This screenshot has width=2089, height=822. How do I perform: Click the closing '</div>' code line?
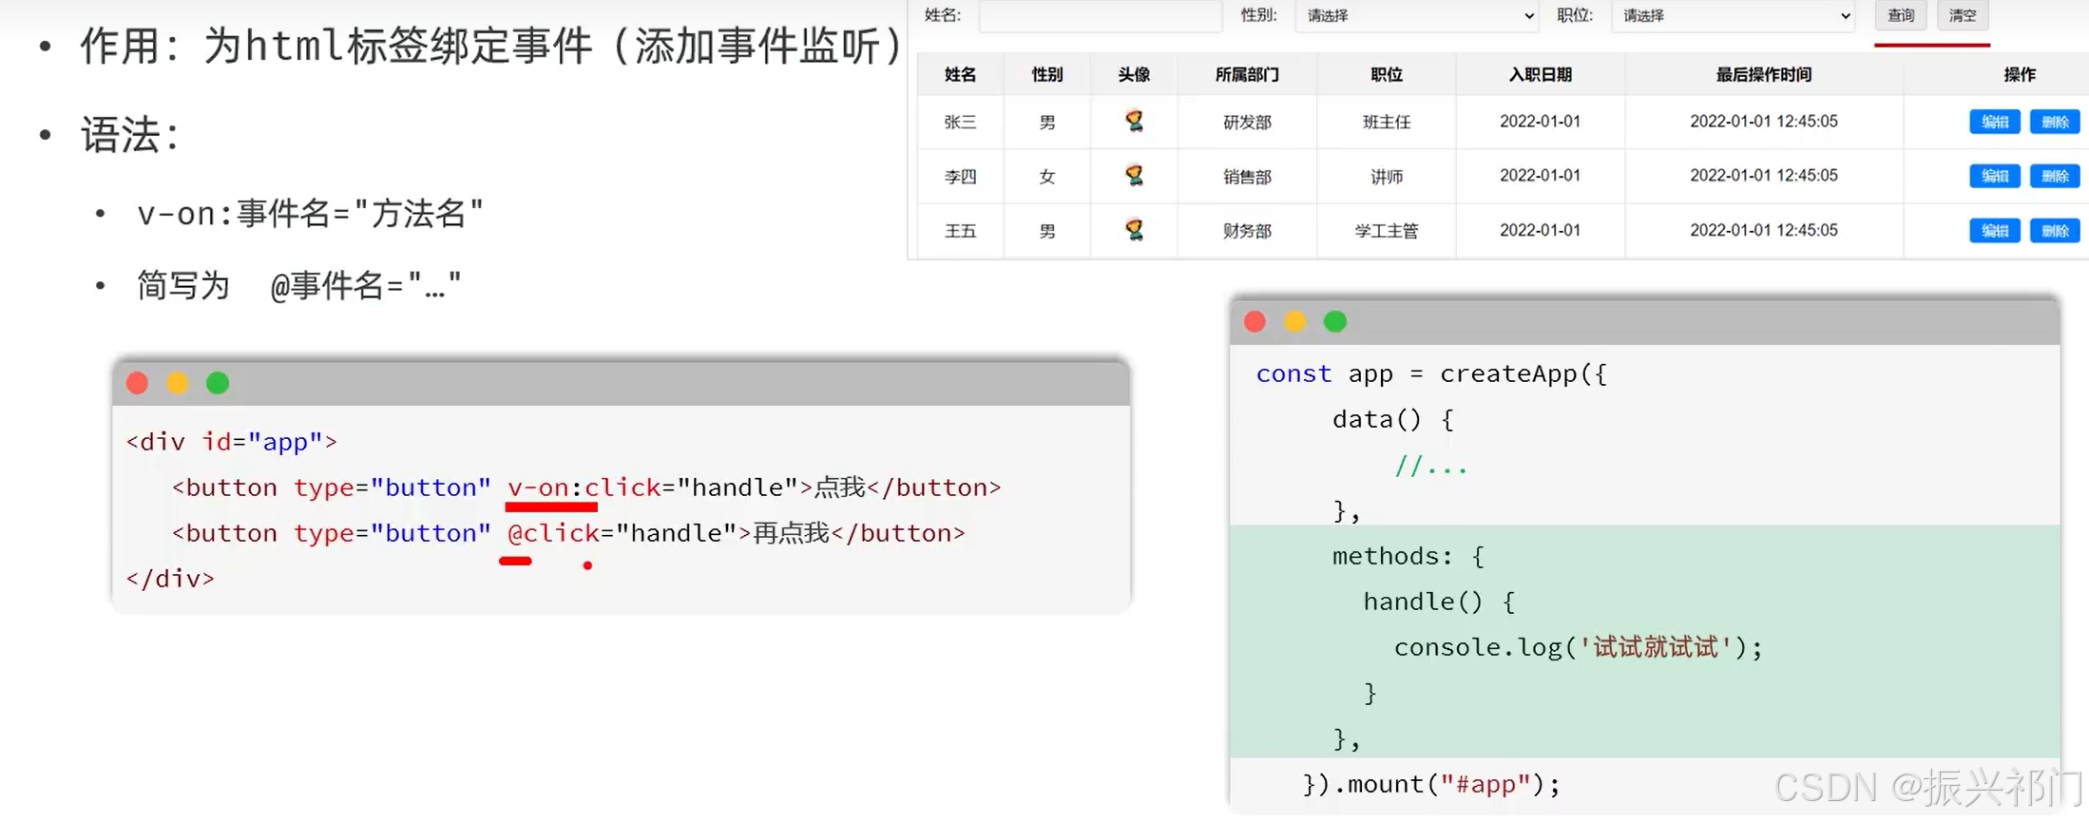pyautogui.click(x=170, y=578)
